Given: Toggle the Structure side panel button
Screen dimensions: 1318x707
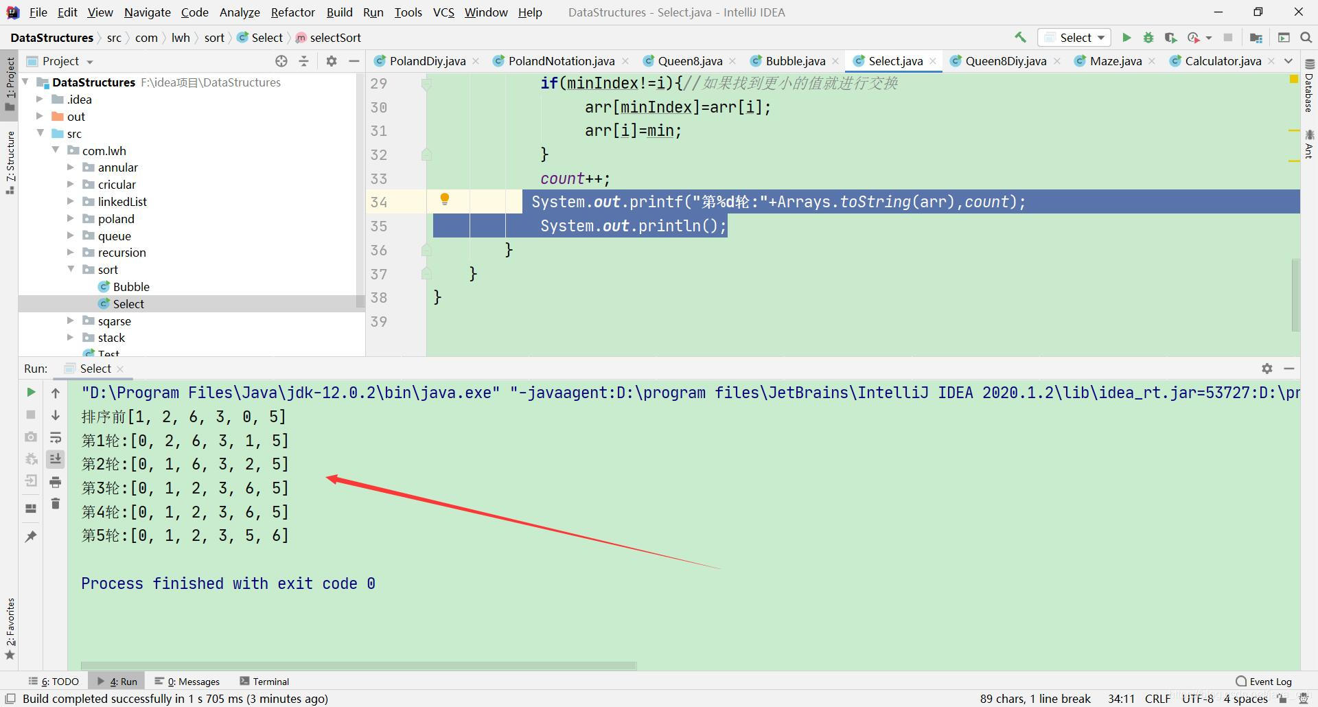Looking at the screenshot, I should (x=10, y=162).
